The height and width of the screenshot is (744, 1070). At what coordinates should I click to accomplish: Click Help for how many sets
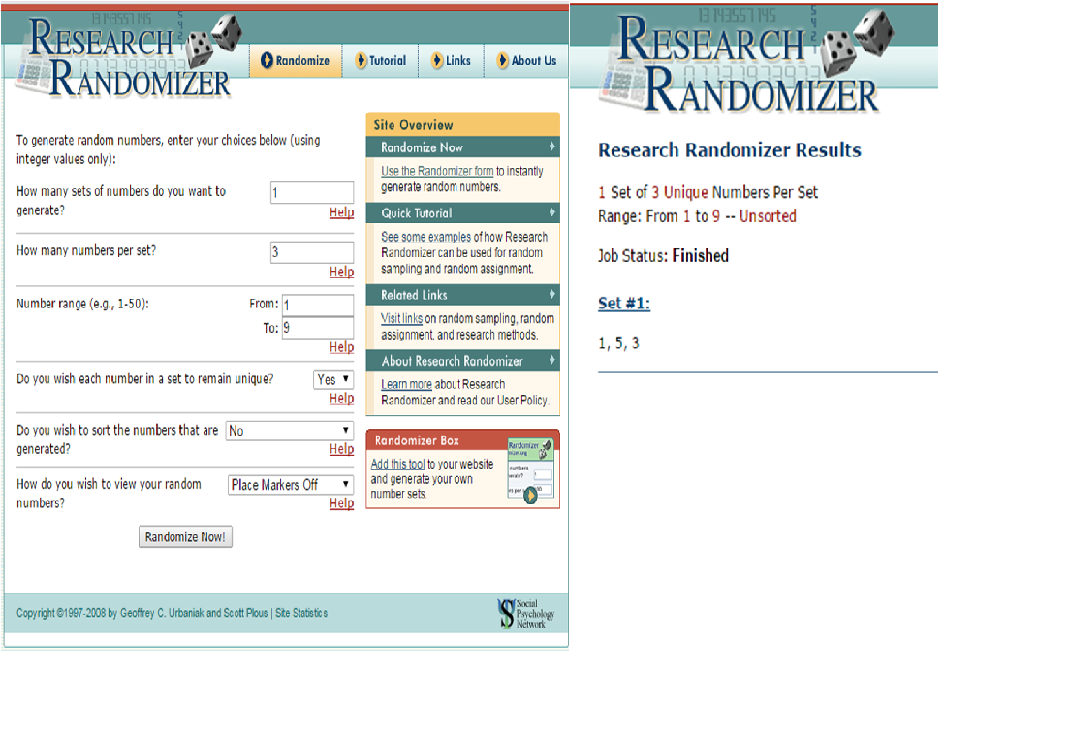[341, 212]
